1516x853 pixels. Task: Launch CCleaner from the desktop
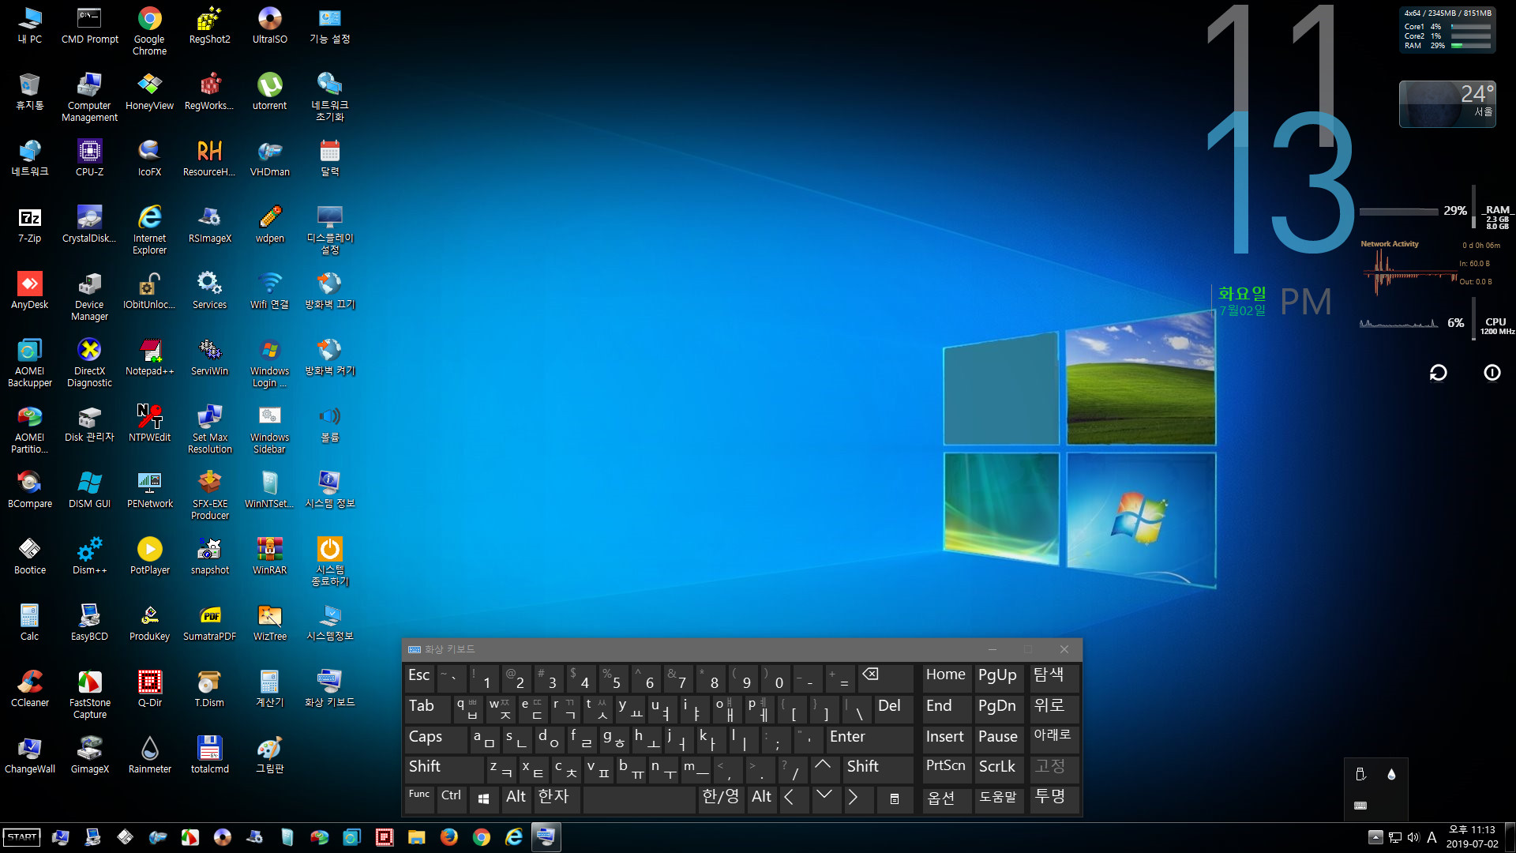pyautogui.click(x=29, y=689)
